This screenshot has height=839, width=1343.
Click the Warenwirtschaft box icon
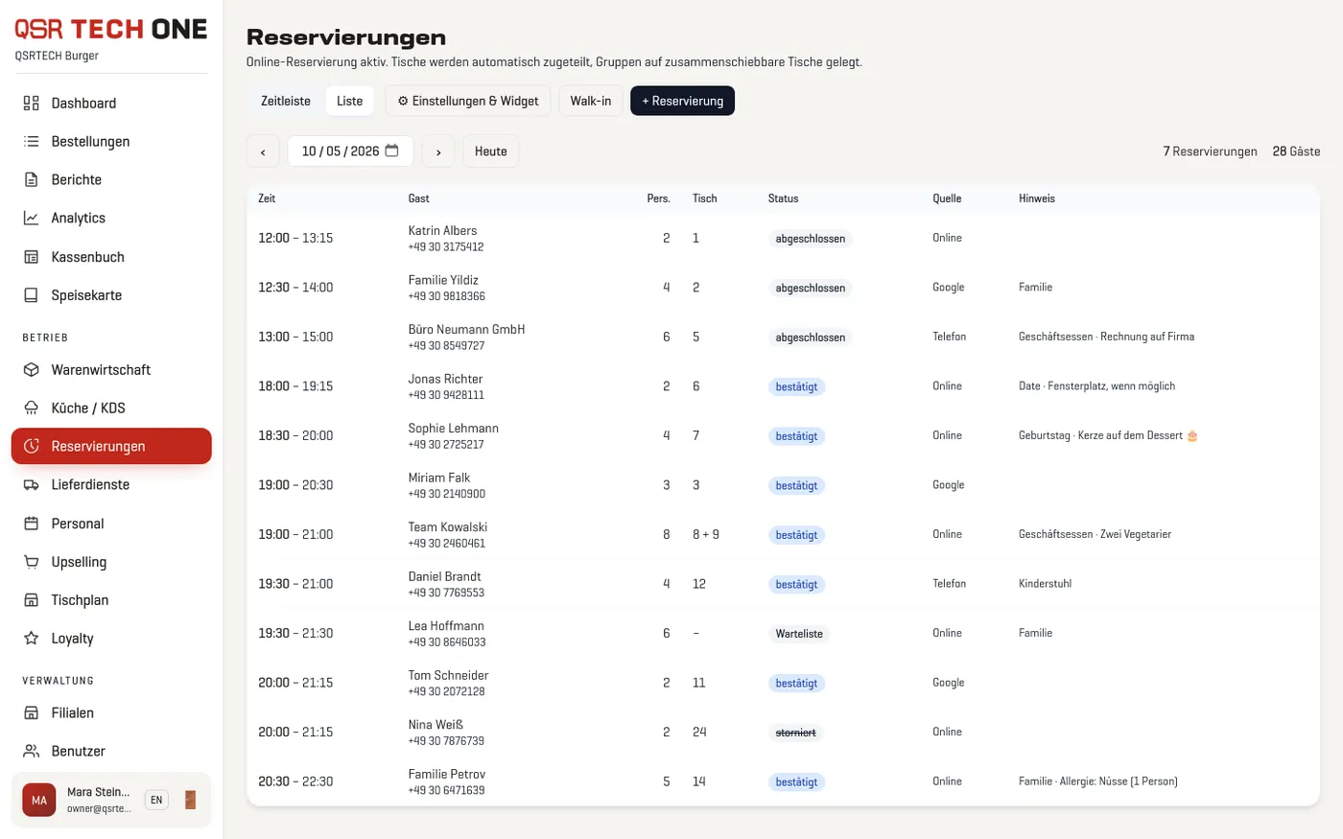(32, 369)
